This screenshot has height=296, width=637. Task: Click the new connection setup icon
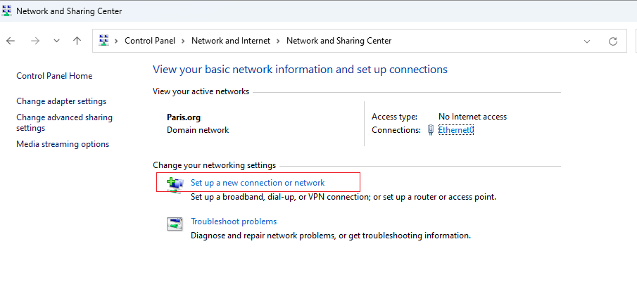[x=175, y=184]
